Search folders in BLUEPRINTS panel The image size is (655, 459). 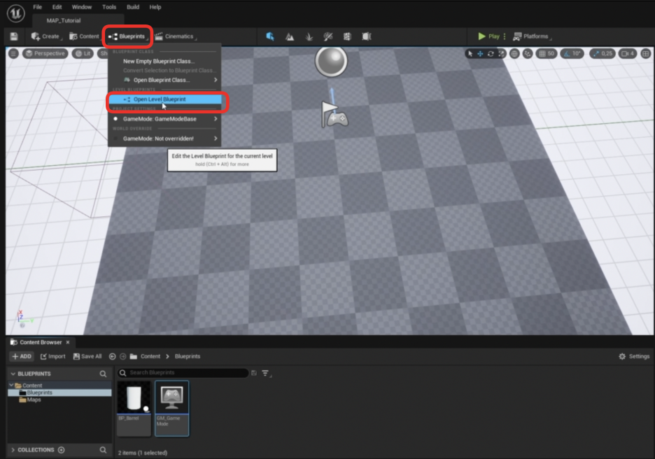pos(103,374)
